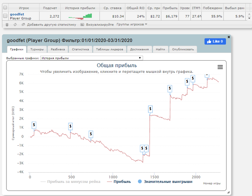Screen dimensions: 252x196
Task: Switch to the Достижения tab
Action: (x=139, y=50)
